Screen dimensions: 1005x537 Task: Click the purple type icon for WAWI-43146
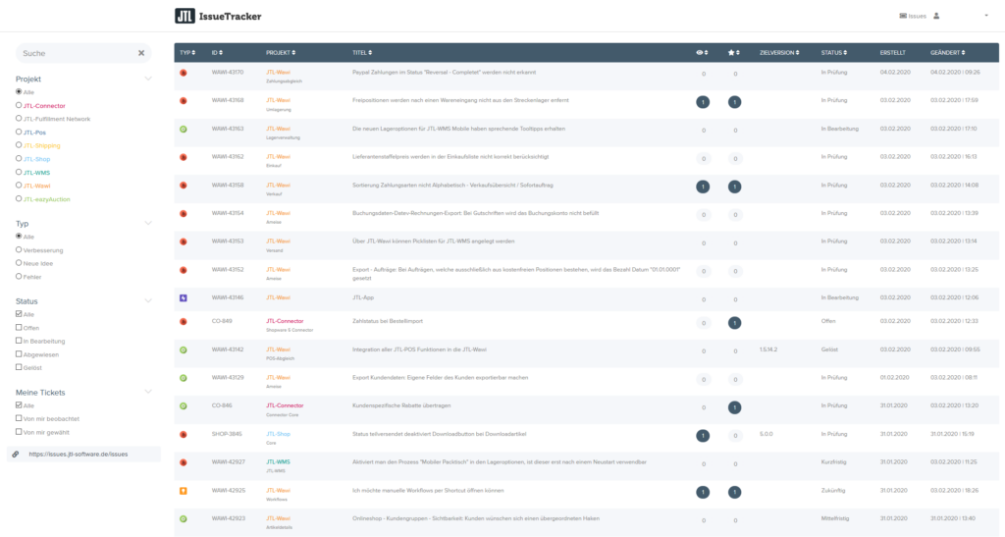point(184,297)
